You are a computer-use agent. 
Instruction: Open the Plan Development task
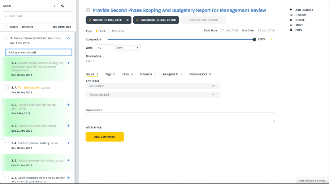29,88
